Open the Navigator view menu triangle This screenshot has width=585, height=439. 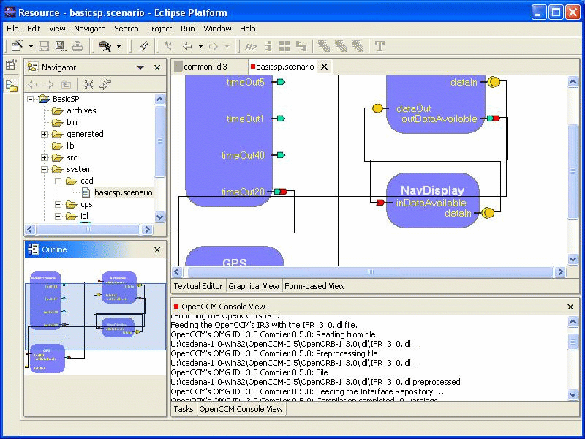click(x=140, y=67)
